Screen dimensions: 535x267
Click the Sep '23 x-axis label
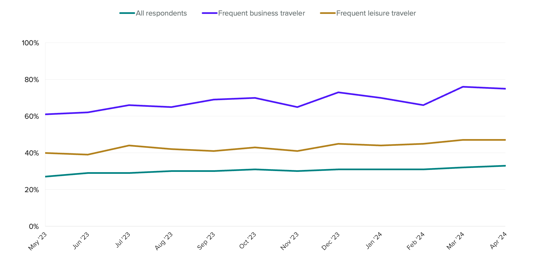pyautogui.click(x=206, y=241)
